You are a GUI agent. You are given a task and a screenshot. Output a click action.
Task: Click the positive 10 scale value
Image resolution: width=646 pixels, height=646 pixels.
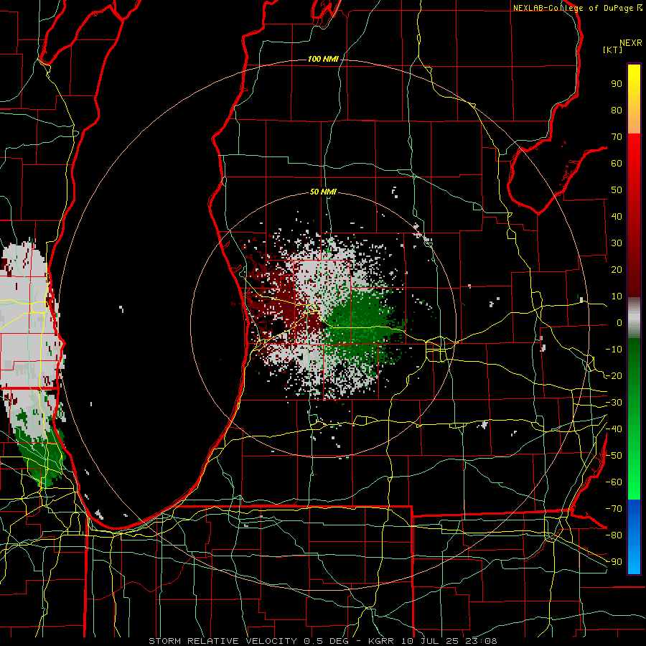pos(617,296)
